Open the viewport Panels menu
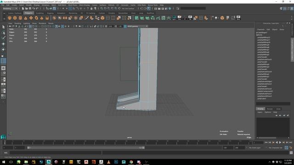Image resolution: width=294 pixels, height=165 pixels. click(x=51, y=23)
